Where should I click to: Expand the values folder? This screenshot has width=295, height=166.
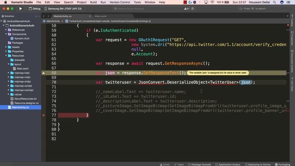8,94
